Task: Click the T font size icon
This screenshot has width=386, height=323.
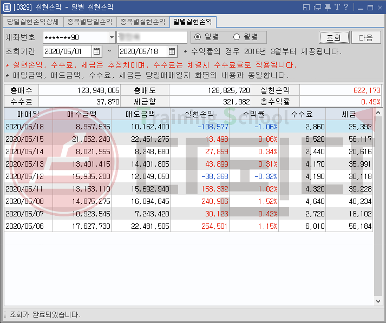Action: pyautogui.click(x=337, y=7)
